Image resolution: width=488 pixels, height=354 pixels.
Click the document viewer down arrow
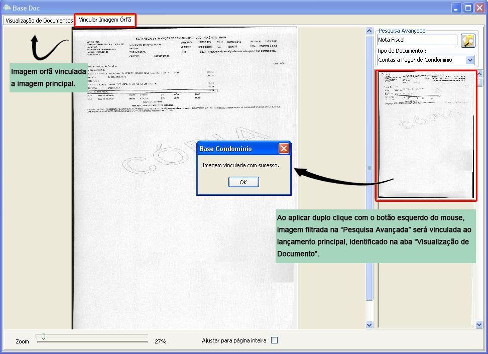coord(369,325)
